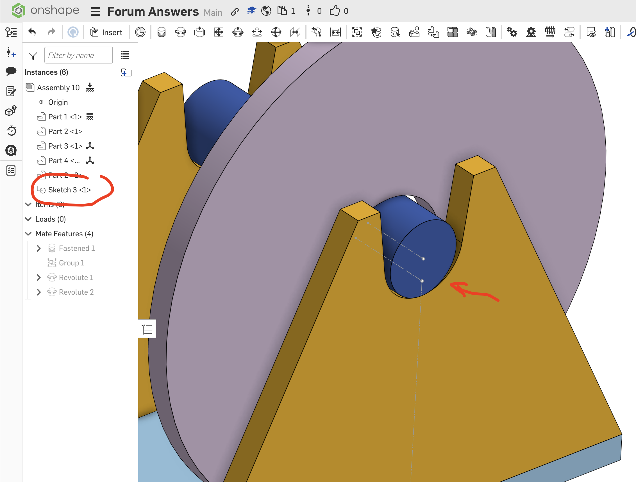Click the Create folder icon beside Instances
636x482 pixels.
click(126, 72)
